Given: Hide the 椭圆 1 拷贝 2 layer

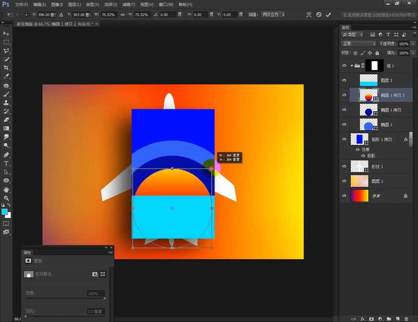Looking at the screenshot, I should coord(345,95).
